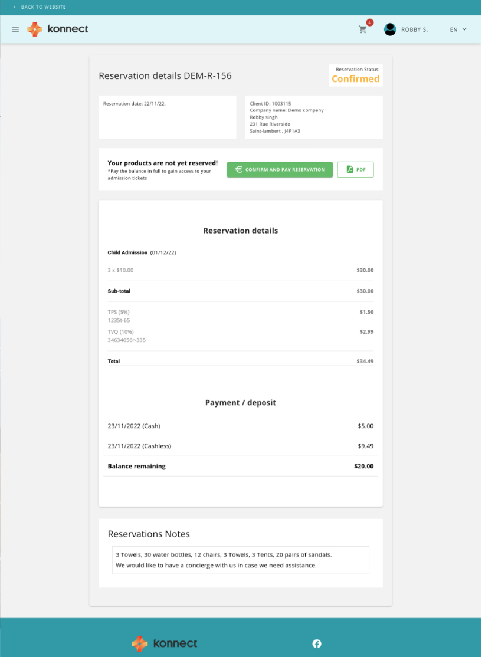
Task: Open the hamburger navigation menu
Action: pyautogui.click(x=15, y=29)
